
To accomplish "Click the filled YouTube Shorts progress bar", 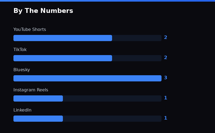I will coord(63,38).
